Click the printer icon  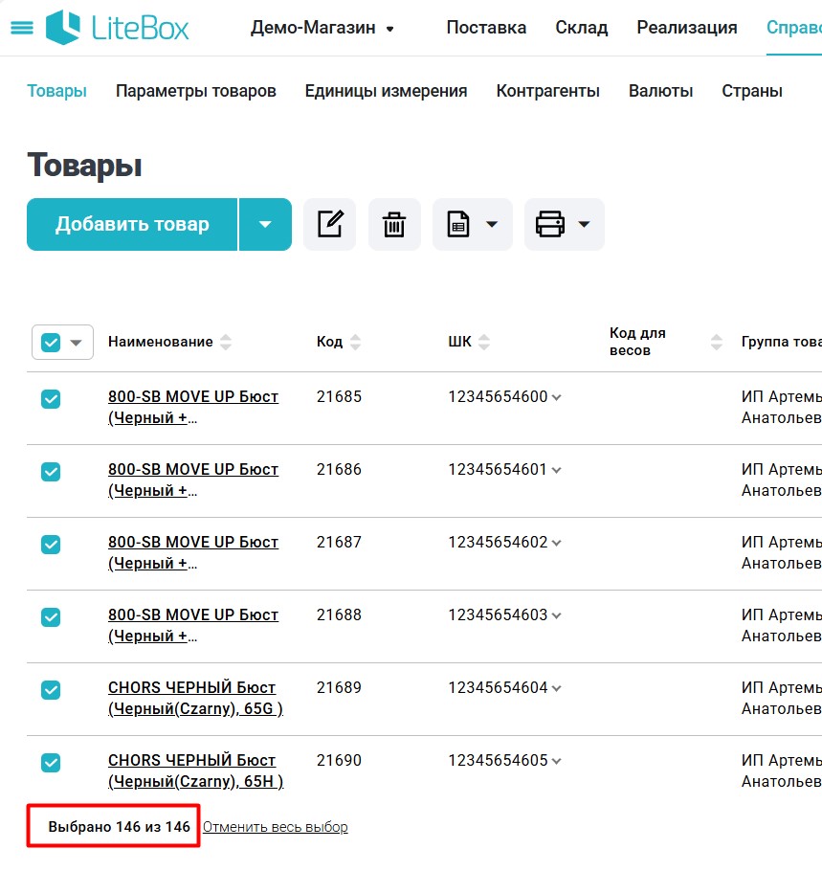(550, 225)
